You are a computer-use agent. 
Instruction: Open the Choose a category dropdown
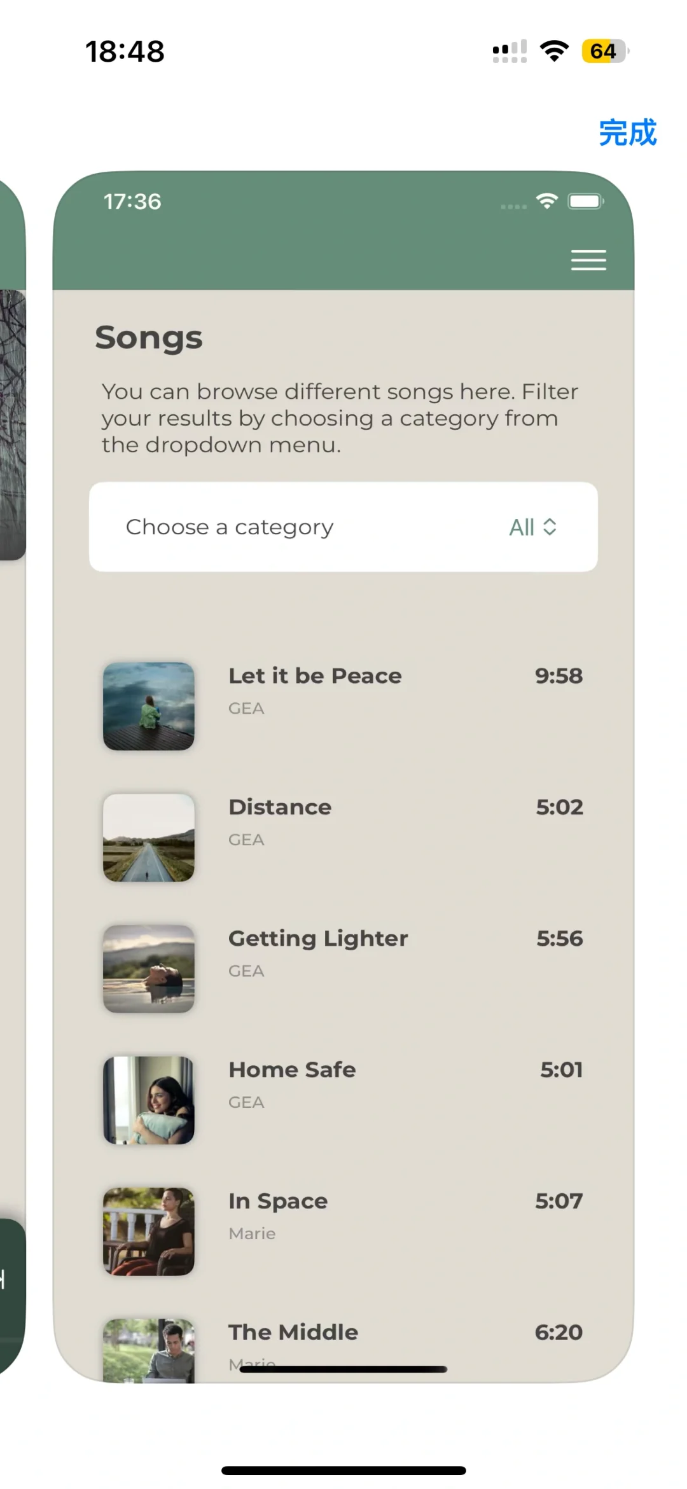[343, 527]
